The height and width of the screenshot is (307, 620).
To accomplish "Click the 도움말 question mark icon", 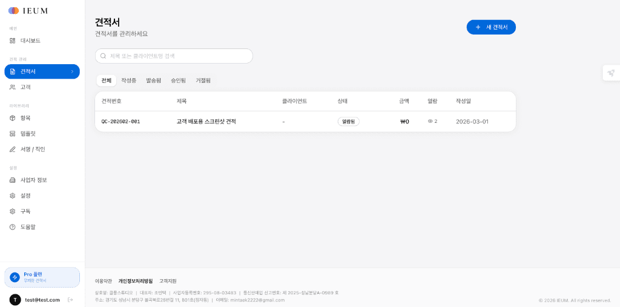I will 13,226.
